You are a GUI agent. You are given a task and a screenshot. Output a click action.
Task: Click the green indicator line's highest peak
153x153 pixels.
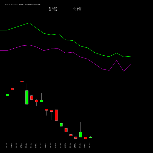click(x=29, y=23)
